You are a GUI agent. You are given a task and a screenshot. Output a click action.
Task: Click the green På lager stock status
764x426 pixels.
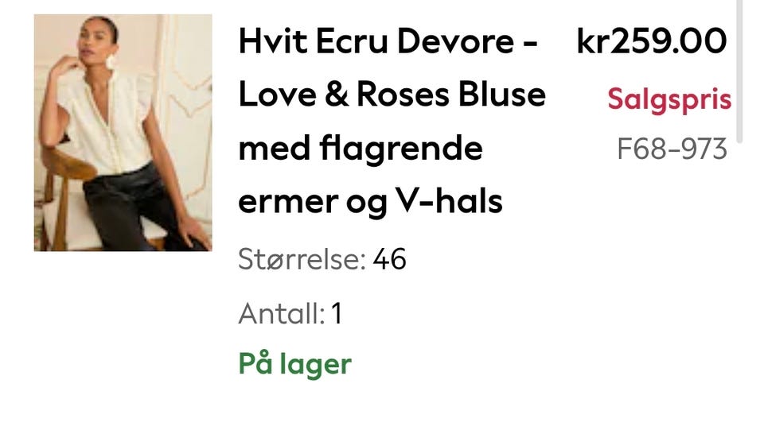[x=294, y=364]
